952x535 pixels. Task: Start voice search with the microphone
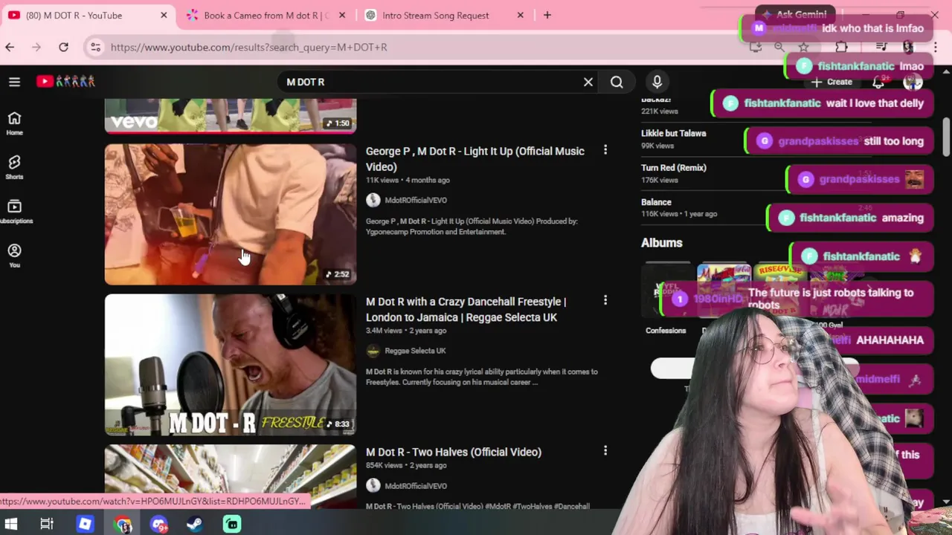point(657,82)
